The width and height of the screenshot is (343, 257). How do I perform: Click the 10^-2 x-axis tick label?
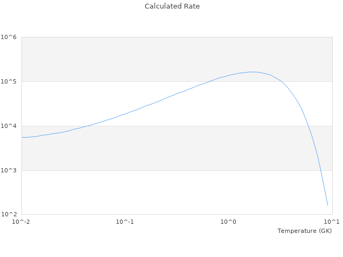tap(21, 222)
